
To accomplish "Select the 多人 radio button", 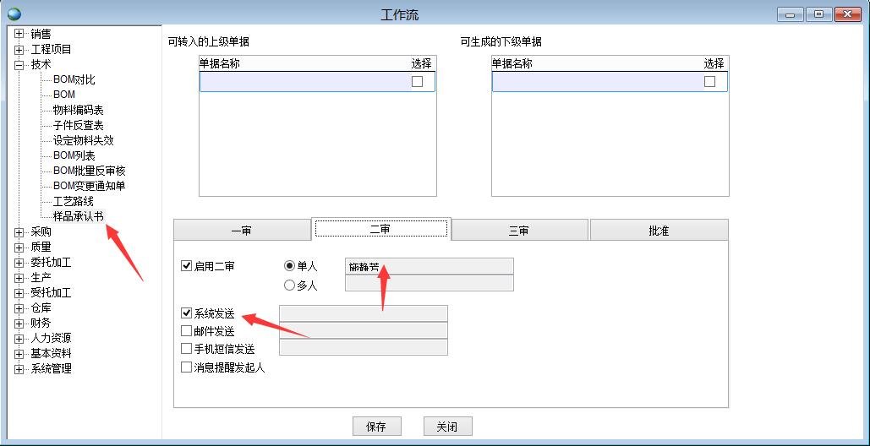I will [290, 286].
